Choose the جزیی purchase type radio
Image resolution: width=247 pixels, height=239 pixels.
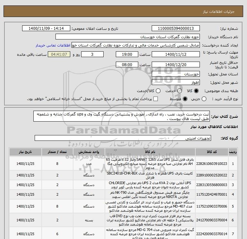pyautogui.click(x=204, y=99)
